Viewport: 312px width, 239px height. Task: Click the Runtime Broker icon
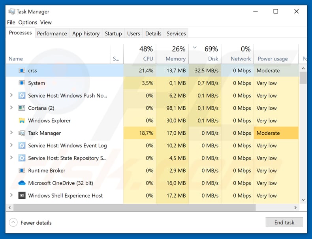pos(22,171)
